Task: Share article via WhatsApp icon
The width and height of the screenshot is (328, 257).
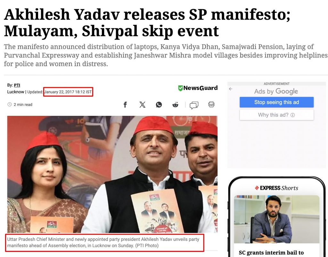Action: (x=159, y=105)
